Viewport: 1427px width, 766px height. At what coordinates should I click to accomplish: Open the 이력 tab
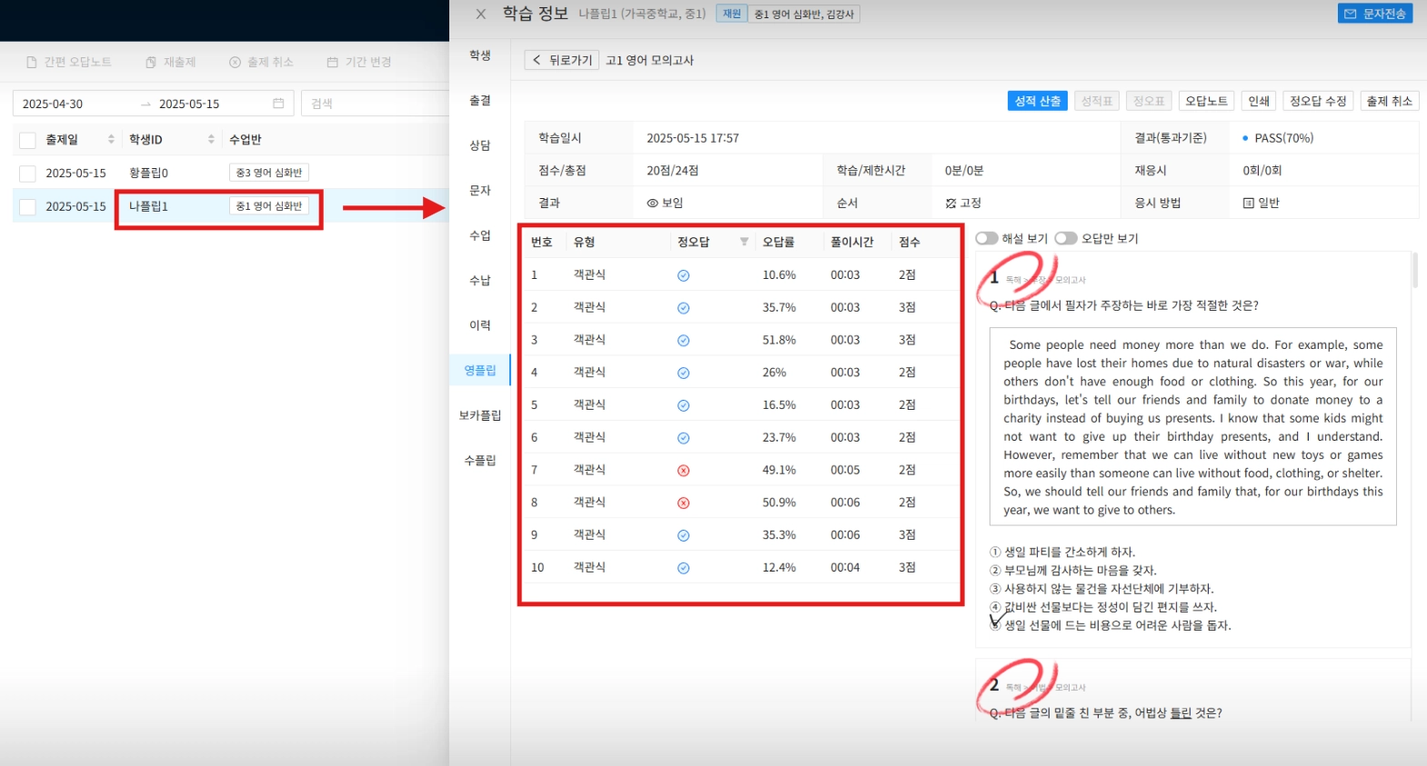(480, 325)
